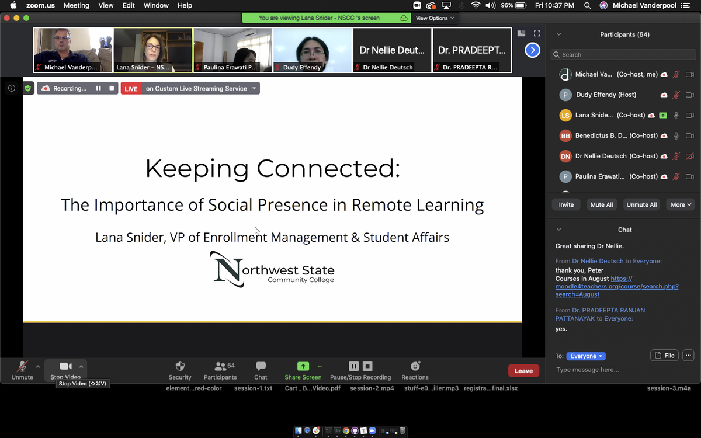The width and height of the screenshot is (701, 438).
Task: Click the meeting info icon
Action: (11, 88)
